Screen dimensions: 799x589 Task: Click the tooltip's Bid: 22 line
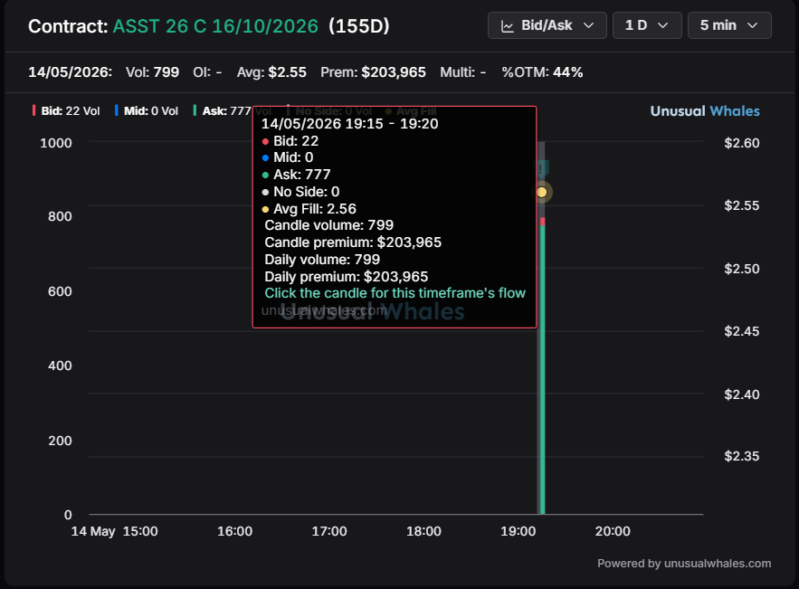290,141
